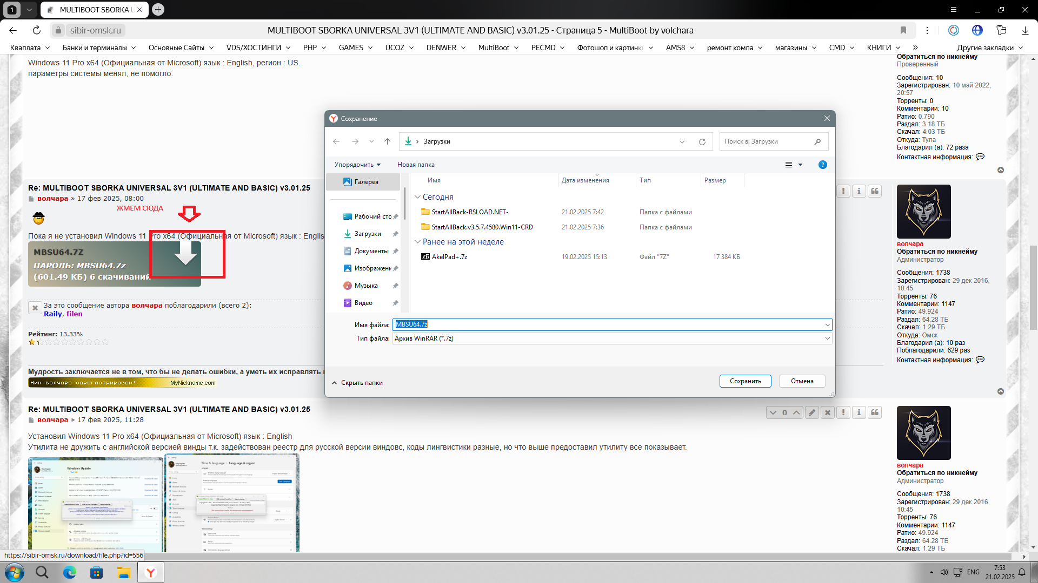Collapse the Сегодня file group
Screen dimensions: 1038x583
click(x=417, y=197)
